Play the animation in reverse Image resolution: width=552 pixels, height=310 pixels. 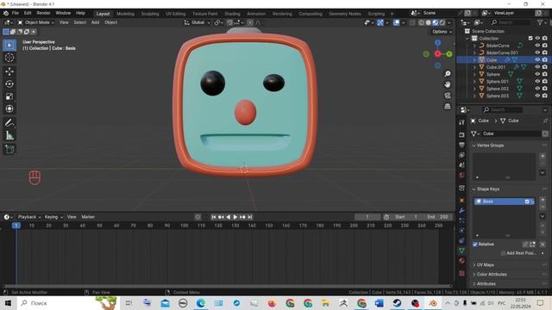pos(228,217)
